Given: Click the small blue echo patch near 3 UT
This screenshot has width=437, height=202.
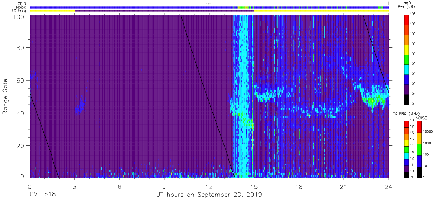Looking at the screenshot, I should (80, 106).
